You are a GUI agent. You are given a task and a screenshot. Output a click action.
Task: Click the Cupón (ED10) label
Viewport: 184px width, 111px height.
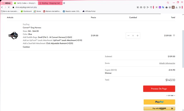click(x=111, y=70)
